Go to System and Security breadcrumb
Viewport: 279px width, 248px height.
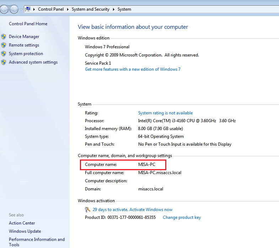(91, 9)
